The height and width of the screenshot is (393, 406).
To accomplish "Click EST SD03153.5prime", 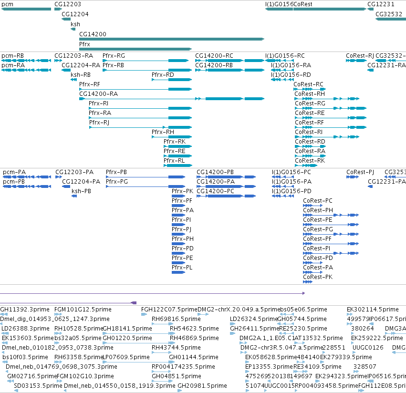I will click(x=16, y=391).
